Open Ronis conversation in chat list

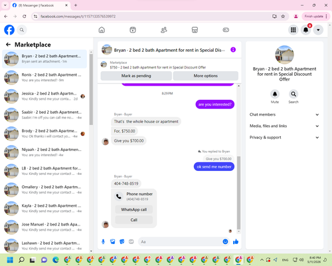click(44, 77)
